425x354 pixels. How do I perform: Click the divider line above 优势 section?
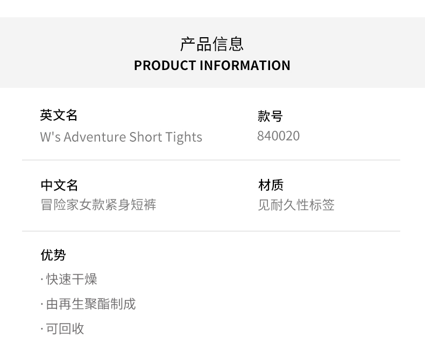click(211, 231)
